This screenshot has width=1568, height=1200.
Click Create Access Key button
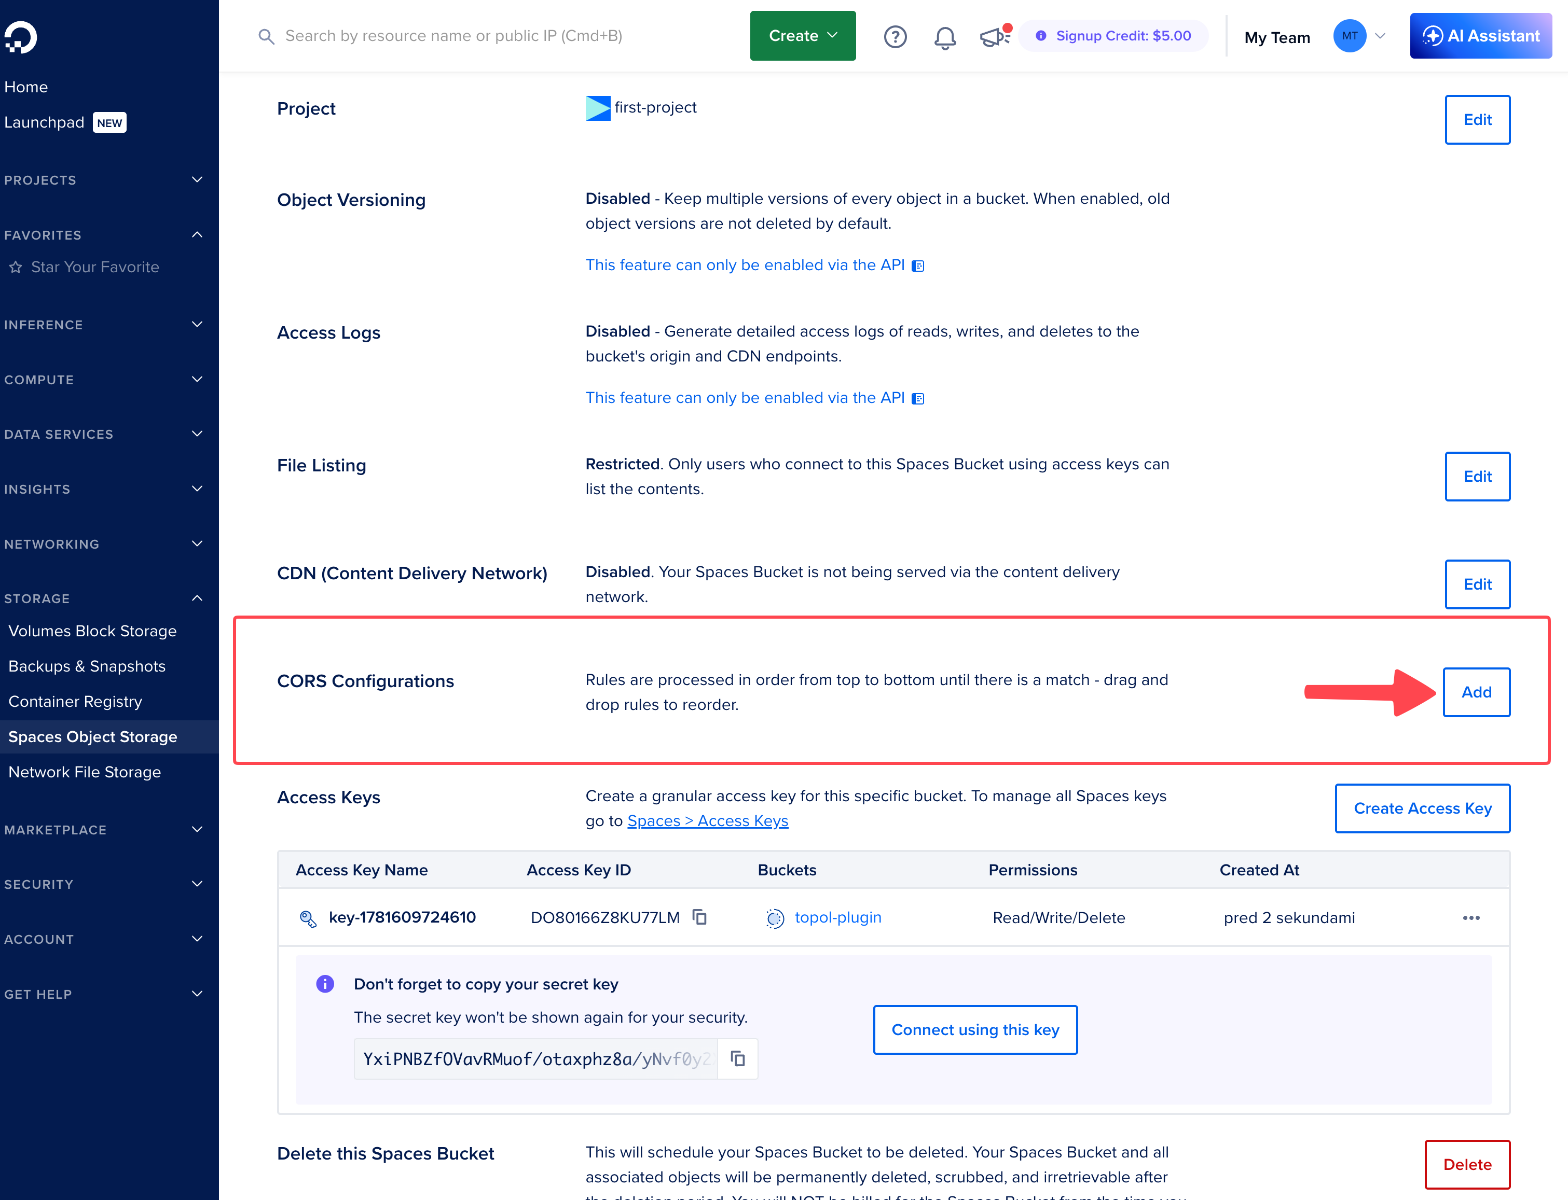[x=1422, y=808]
